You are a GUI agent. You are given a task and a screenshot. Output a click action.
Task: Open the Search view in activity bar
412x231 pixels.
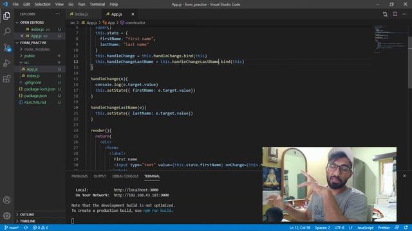click(7, 31)
